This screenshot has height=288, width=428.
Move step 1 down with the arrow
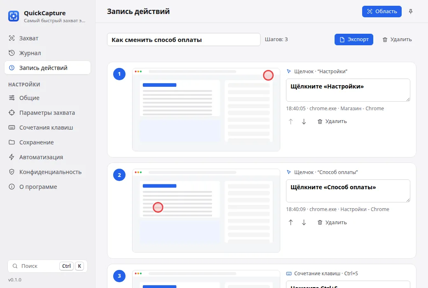[304, 121]
